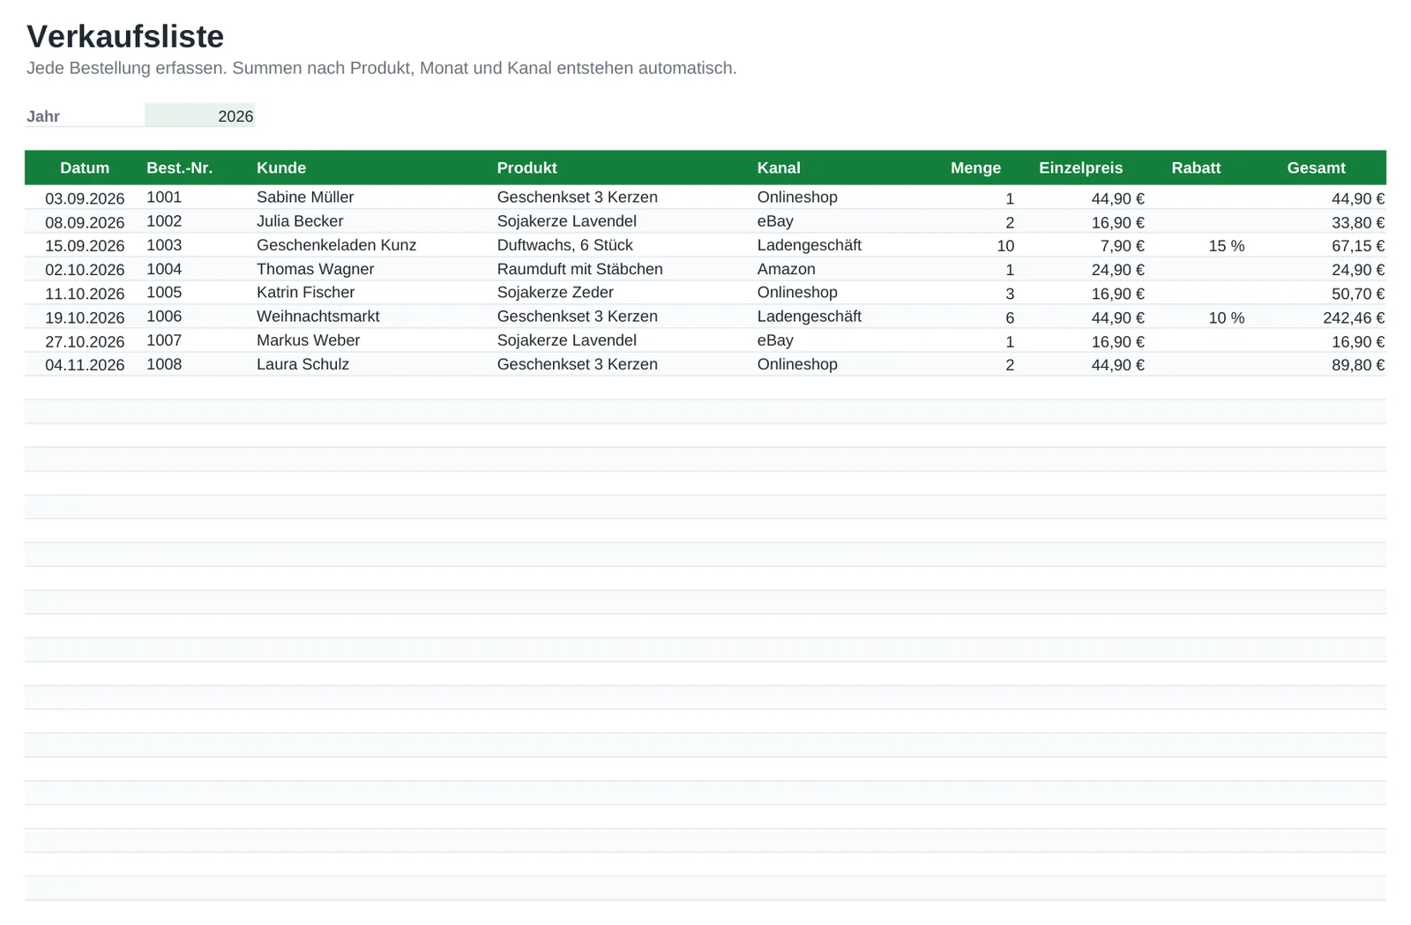Select order number 1006
The width and height of the screenshot is (1411, 925).
[164, 317]
